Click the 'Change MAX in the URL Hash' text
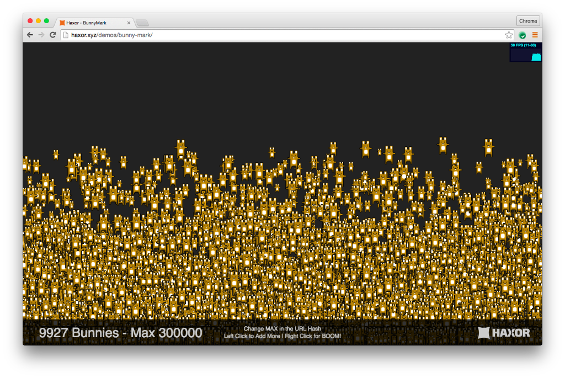Image resolution: width=565 pixels, height=378 pixels. click(282, 329)
